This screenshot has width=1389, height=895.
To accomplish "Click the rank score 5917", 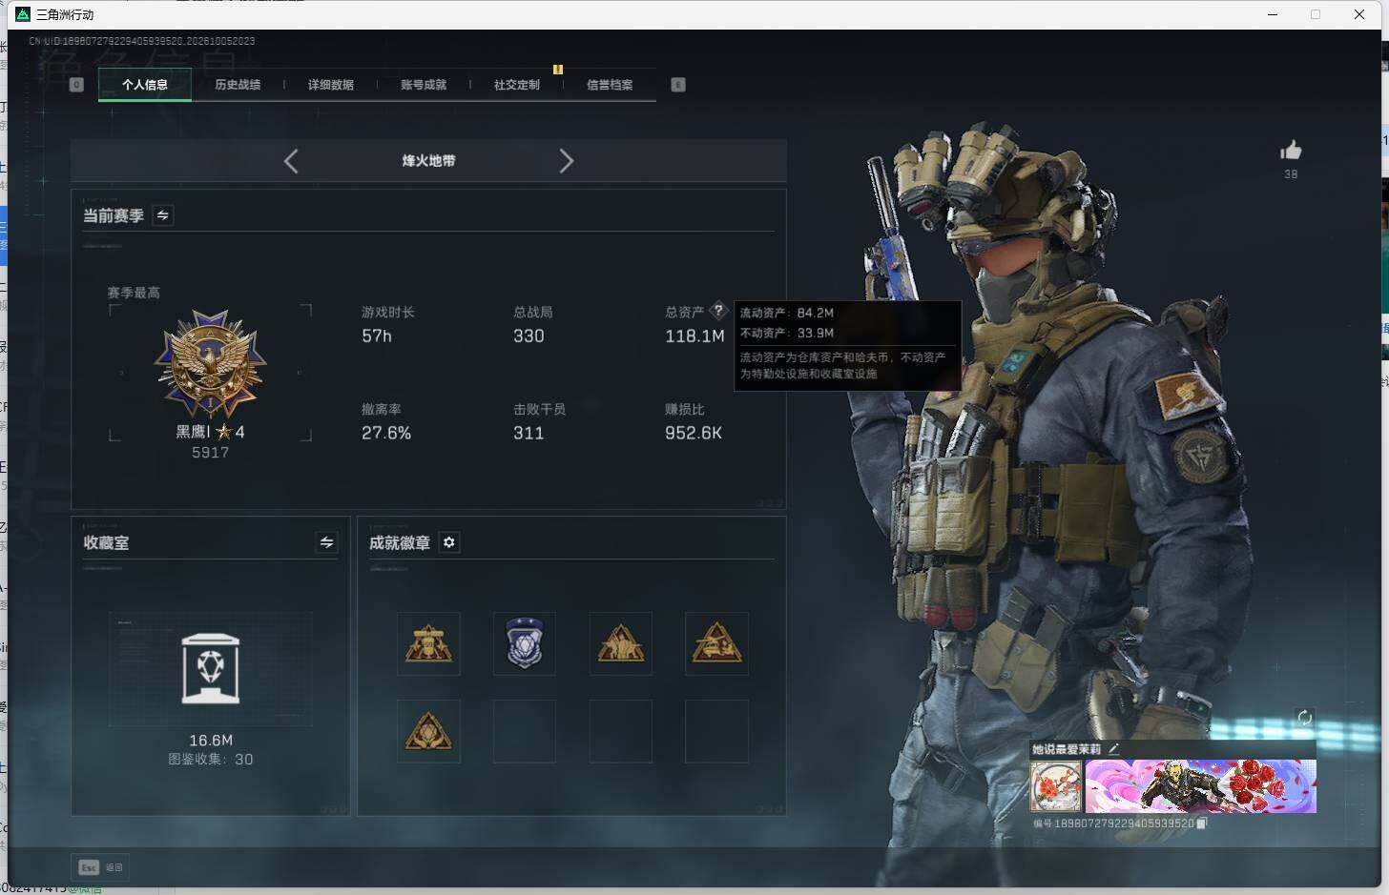I will pyautogui.click(x=210, y=453).
